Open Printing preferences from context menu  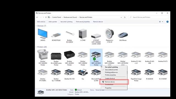(x=111, y=72)
